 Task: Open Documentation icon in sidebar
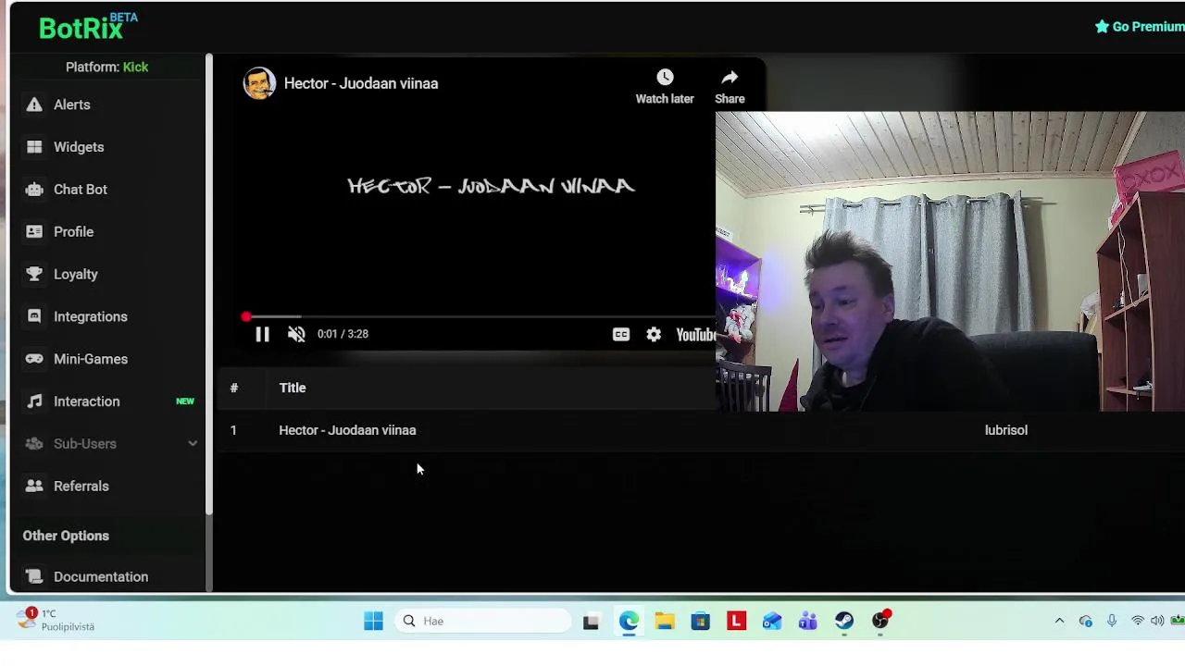click(34, 576)
